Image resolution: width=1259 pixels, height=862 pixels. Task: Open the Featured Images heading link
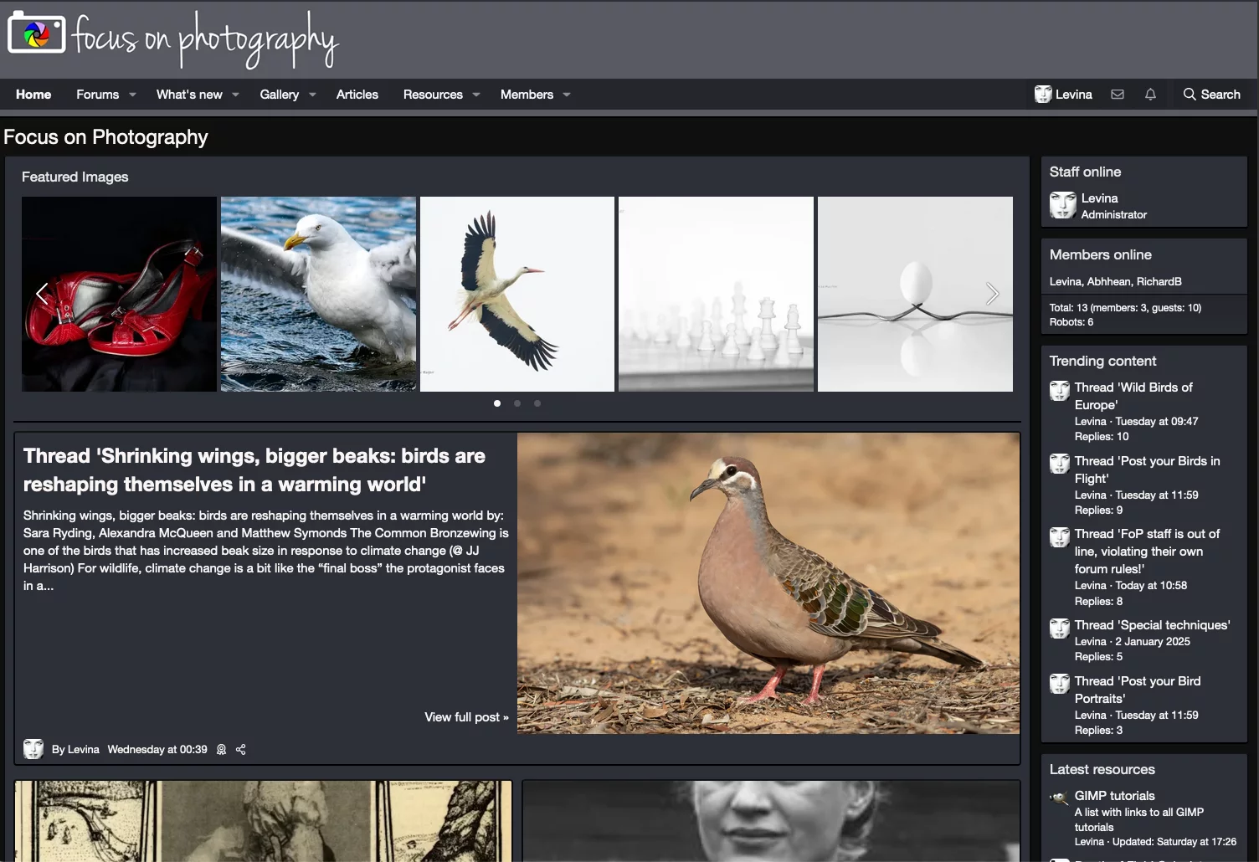75,177
